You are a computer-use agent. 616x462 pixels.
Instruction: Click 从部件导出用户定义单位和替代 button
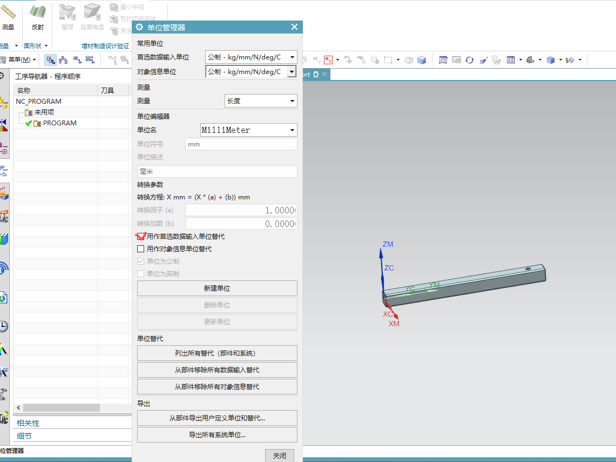click(x=217, y=418)
